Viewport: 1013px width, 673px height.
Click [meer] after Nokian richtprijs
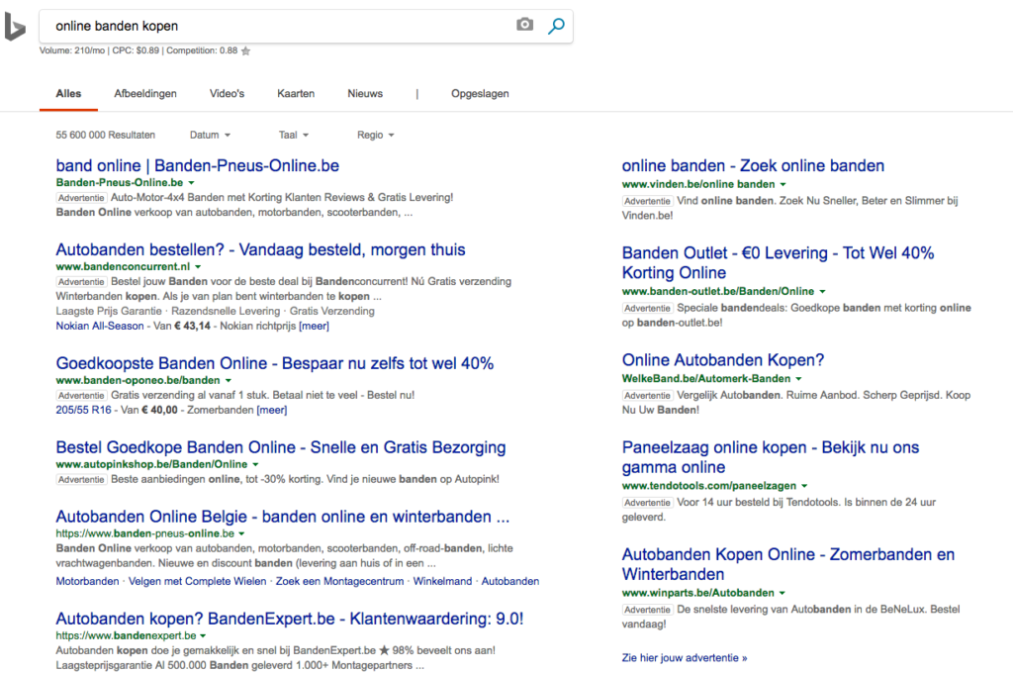(x=314, y=326)
